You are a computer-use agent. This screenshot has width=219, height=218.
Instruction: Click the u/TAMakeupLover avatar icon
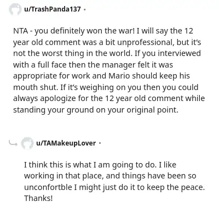point(27,143)
